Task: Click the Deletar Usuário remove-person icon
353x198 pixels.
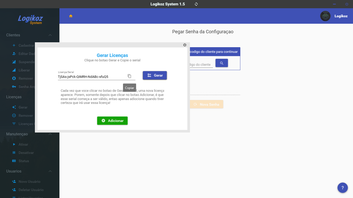Action: (x=14, y=190)
